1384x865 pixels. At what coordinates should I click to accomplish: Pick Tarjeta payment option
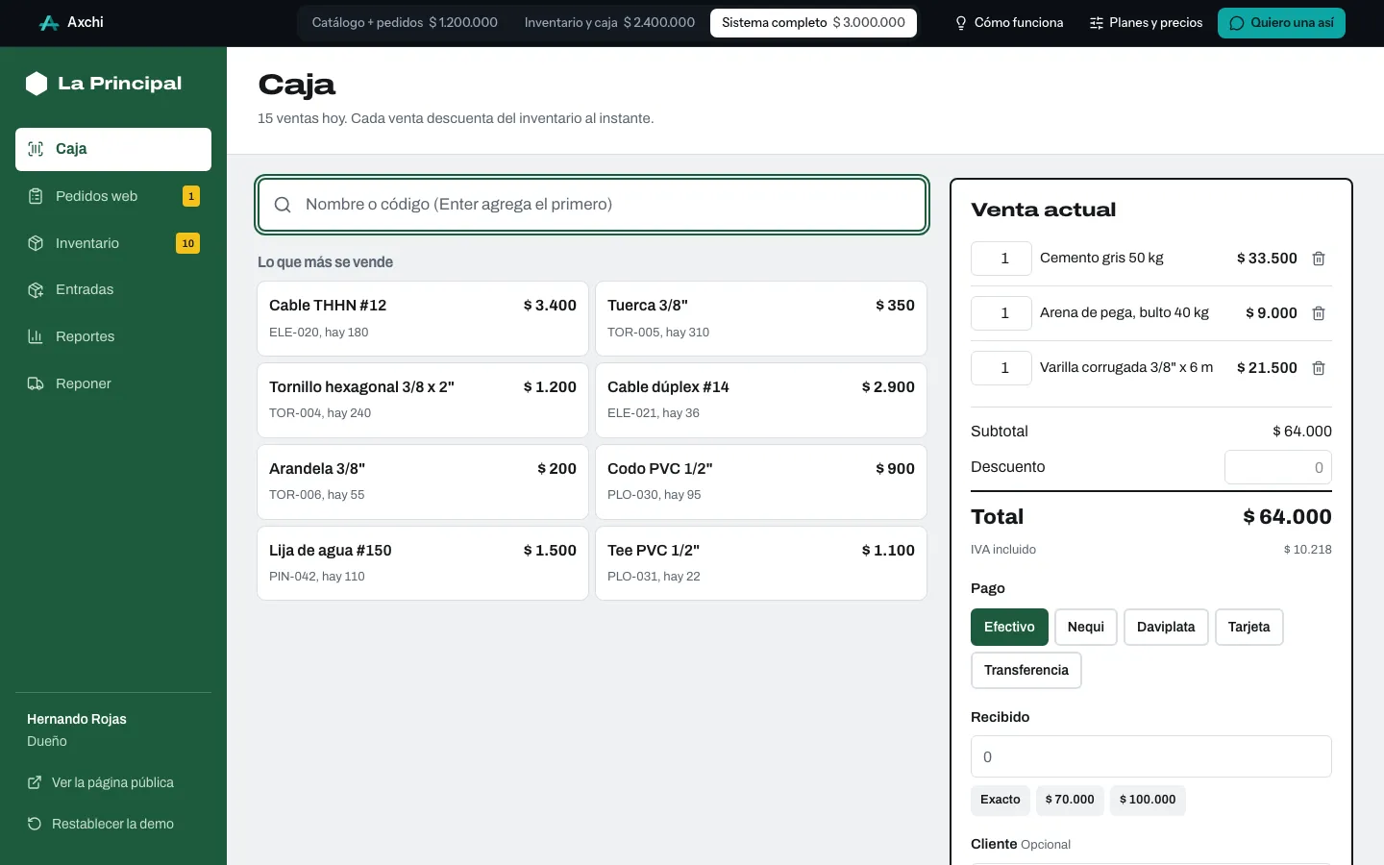pos(1248,627)
